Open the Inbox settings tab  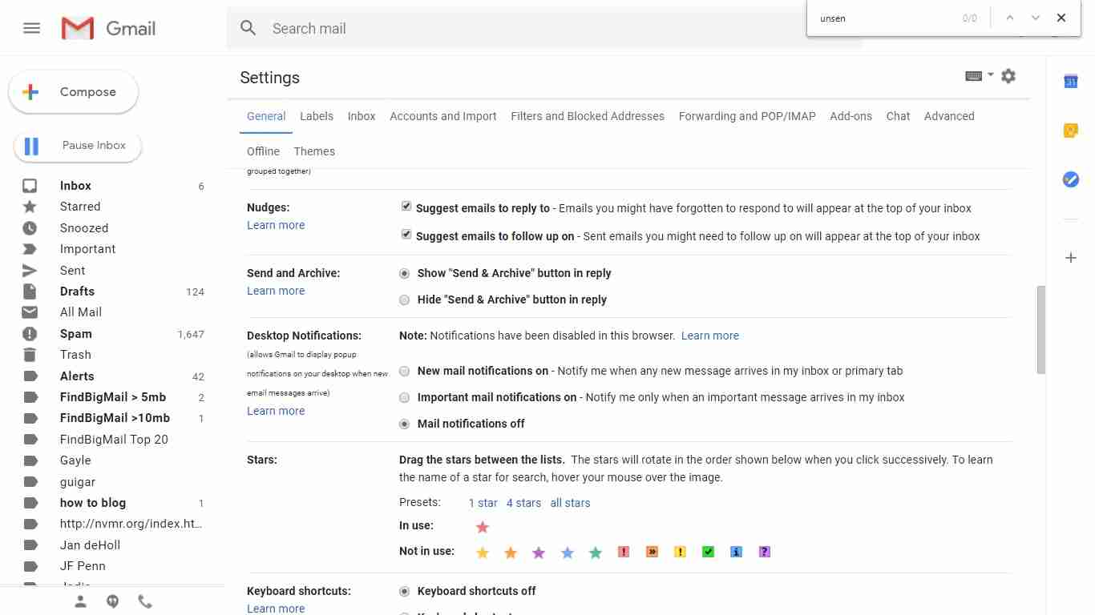[x=362, y=116]
